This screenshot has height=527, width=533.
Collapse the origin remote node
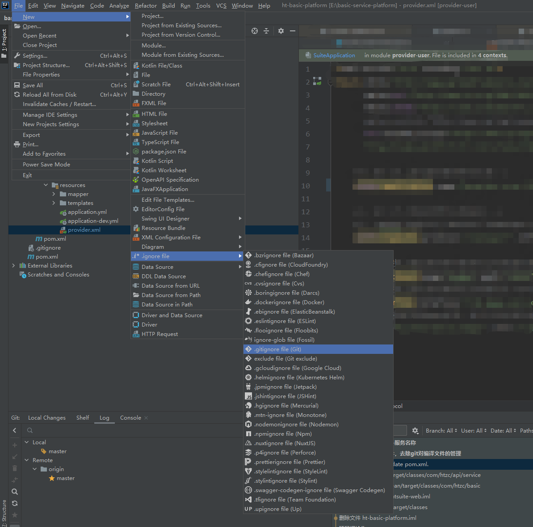tap(35, 469)
